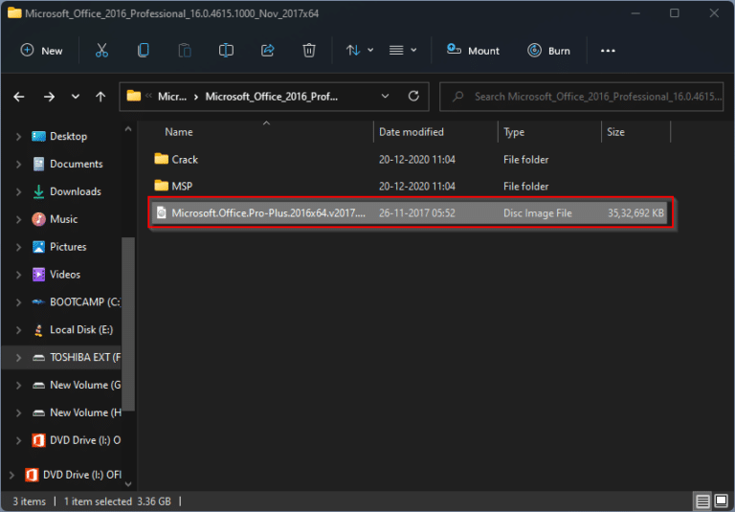
Task: Open the Sort options dropdown
Action: [360, 50]
